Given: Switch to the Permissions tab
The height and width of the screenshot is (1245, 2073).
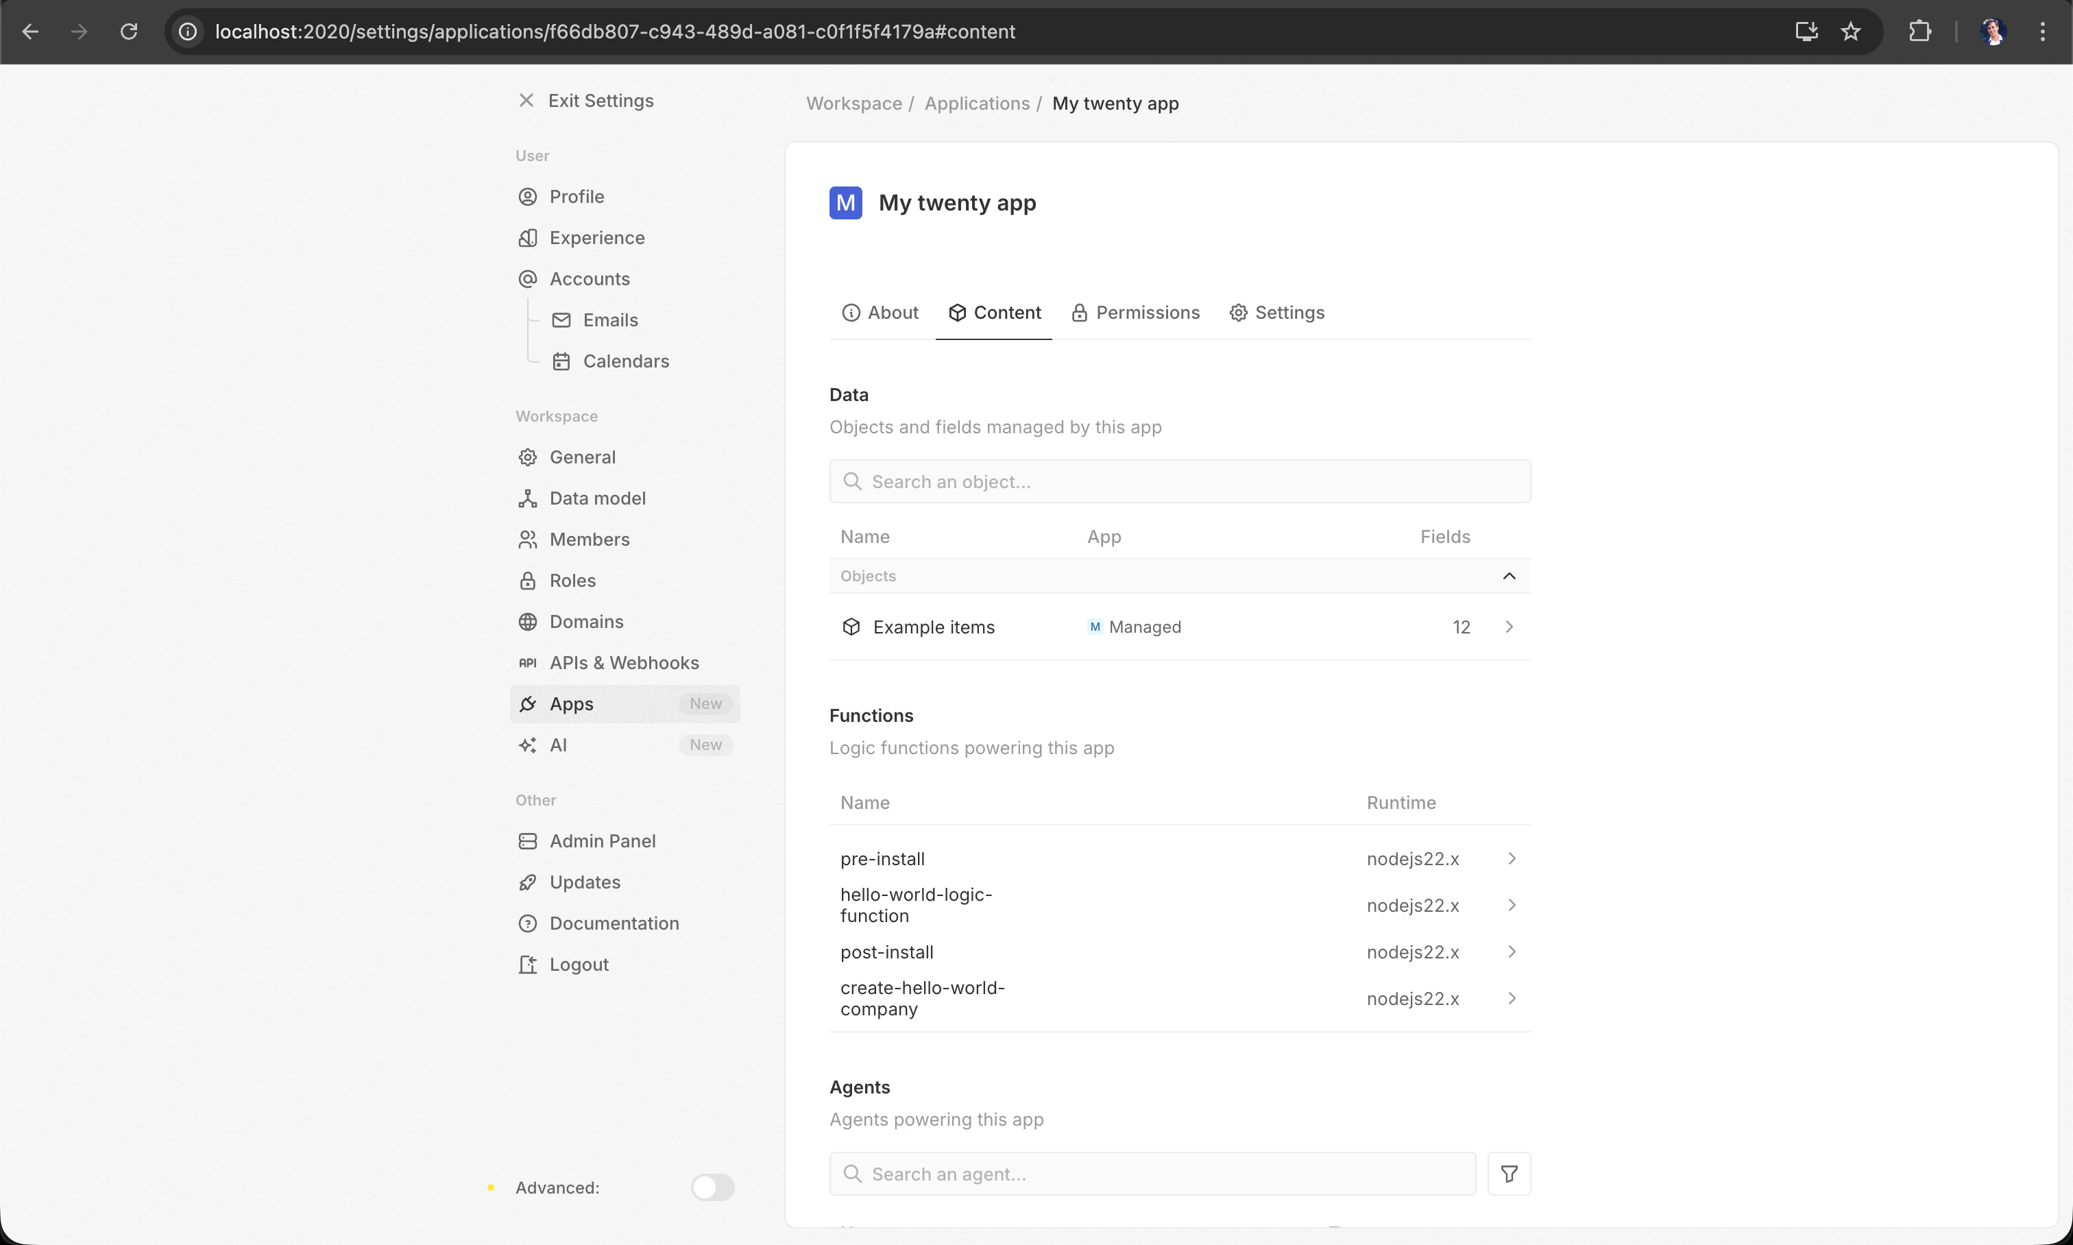Looking at the screenshot, I should point(1135,312).
